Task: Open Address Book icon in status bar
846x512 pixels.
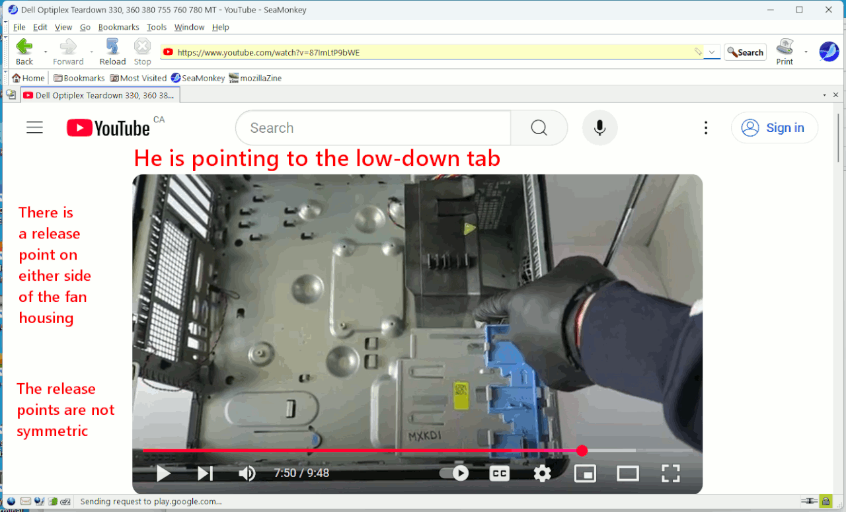Action: (x=52, y=501)
